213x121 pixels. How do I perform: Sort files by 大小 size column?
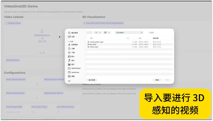[x=128, y=38]
